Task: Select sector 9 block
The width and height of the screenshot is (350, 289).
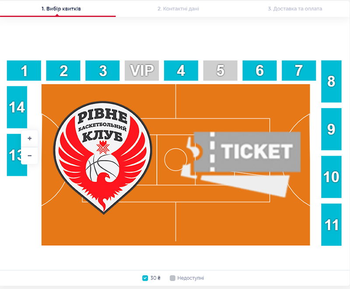Action: coord(331,129)
